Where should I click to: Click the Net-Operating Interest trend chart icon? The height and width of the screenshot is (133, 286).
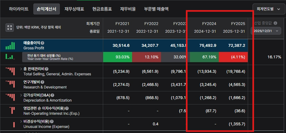tap(12, 111)
